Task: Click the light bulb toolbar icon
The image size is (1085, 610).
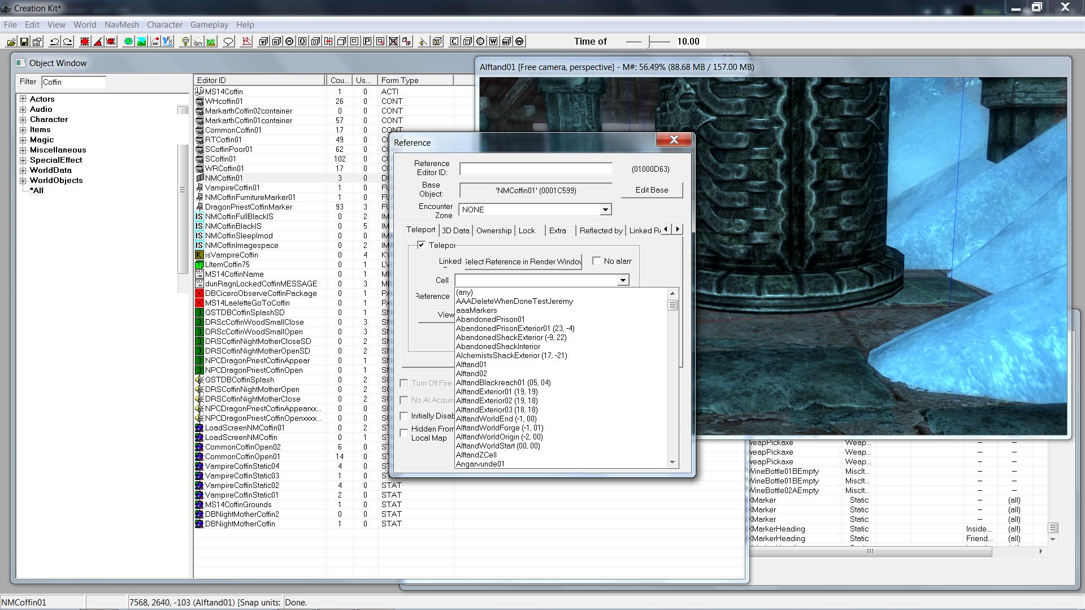Action: tap(185, 41)
